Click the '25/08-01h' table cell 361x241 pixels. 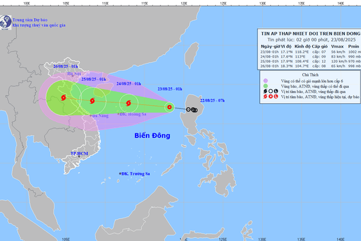pos(269,62)
